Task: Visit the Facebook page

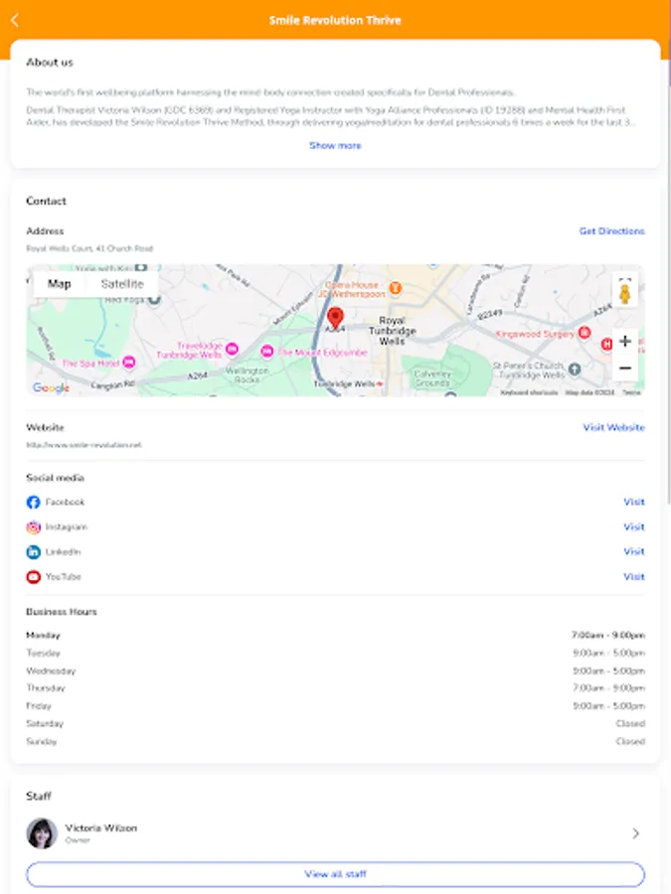Action: [x=634, y=502]
